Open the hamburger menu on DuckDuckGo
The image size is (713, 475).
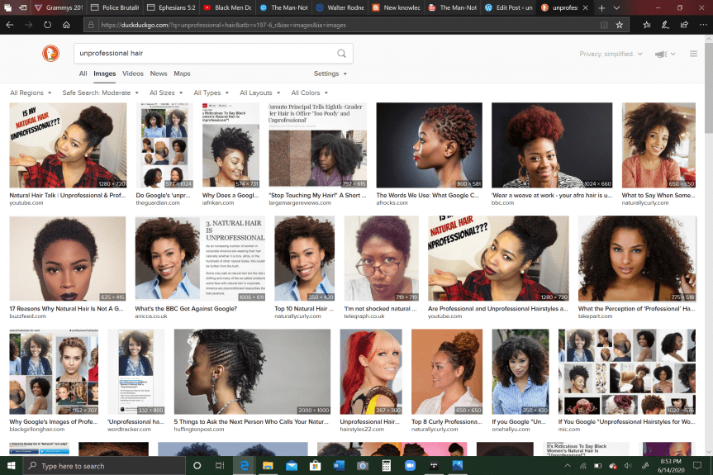694,54
